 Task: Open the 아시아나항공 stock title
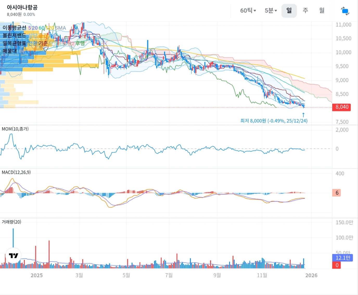pyautogui.click(x=22, y=7)
